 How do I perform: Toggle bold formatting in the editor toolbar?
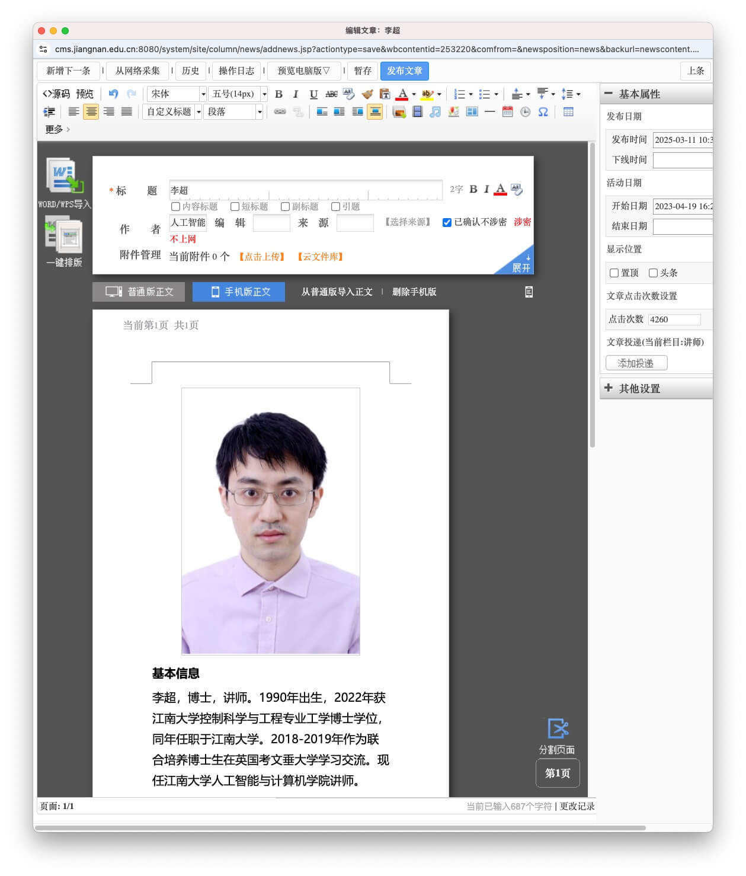[x=278, y=94]
